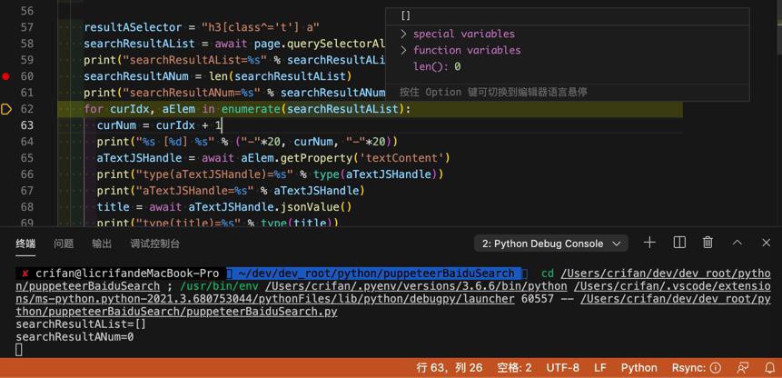This screenshot has width=782, height=378.
Task: Change LF line ending in status bar
Action: (x=600, y=368)
